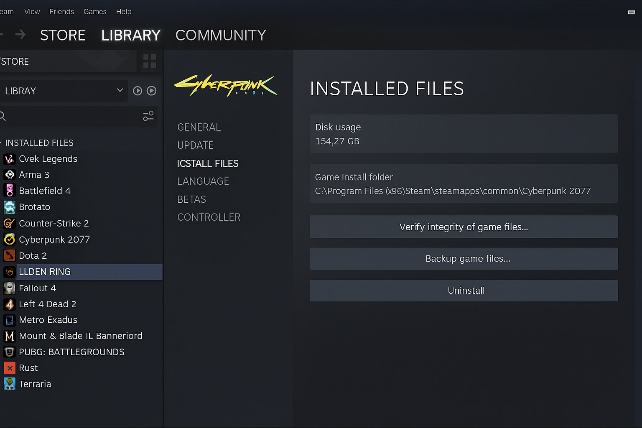The height and width of the screenshot is (428, 642).
Task: Click the Counter-Strike 2 game icon
Action: point(9,223)
